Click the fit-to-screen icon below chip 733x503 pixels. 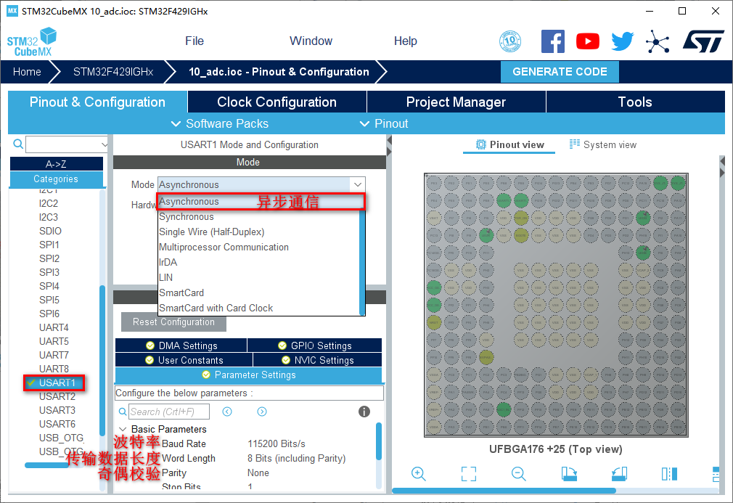469,474
